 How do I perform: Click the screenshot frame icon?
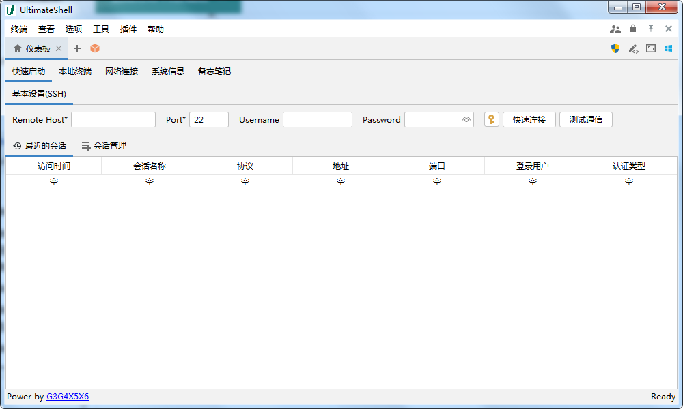(x=651, y=48)
